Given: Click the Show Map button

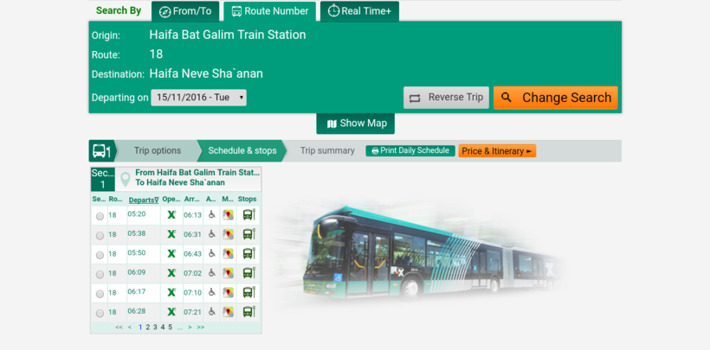Looking at the screenshot, I should click(356, 124).
